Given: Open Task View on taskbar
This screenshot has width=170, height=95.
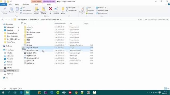Looking at the screenshot, I should click(x=15, y=92).
